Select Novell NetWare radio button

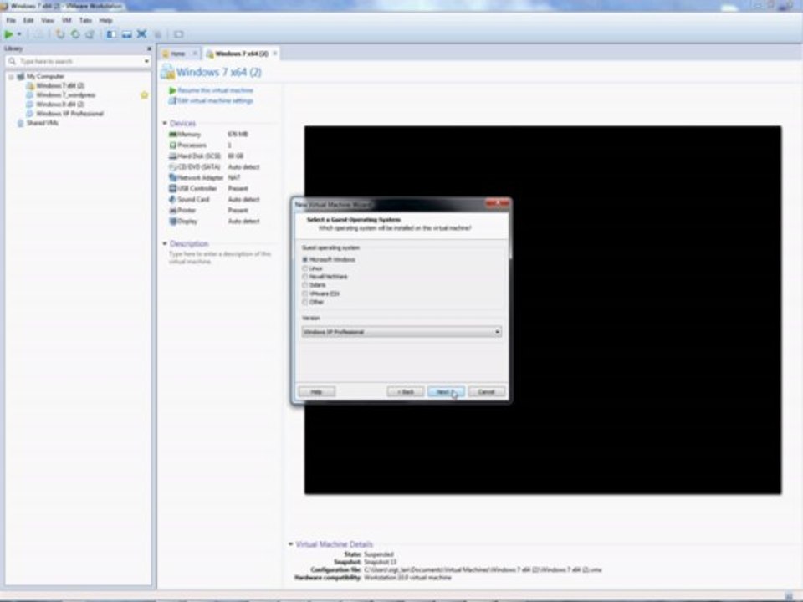305,277
